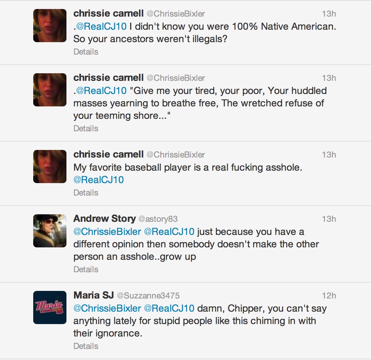Expand Details under Maria SJ's tweet

[x=85, y=346]
